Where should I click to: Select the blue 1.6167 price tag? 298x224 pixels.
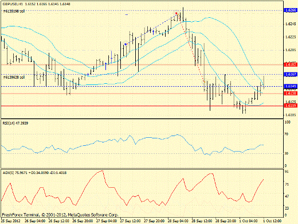(x=291, y=74)
